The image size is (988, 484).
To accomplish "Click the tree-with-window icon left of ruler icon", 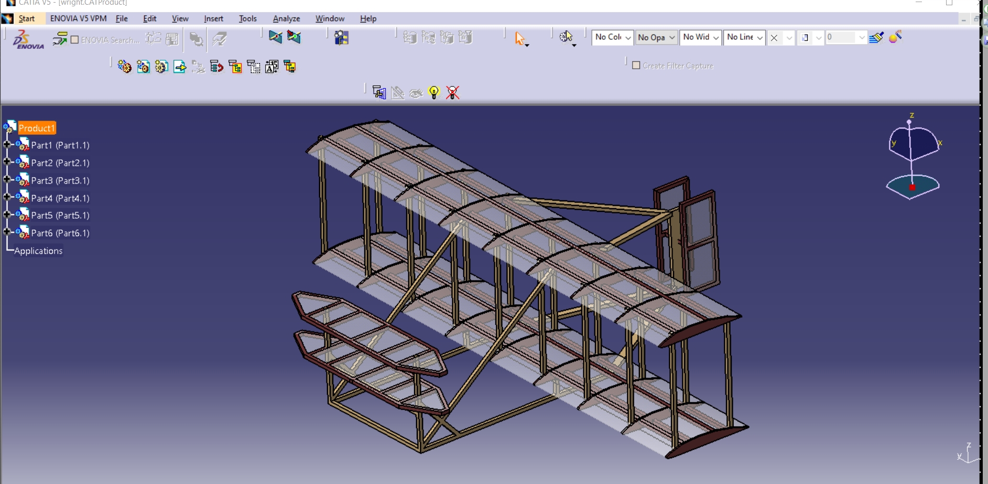I will click(379, 92).
